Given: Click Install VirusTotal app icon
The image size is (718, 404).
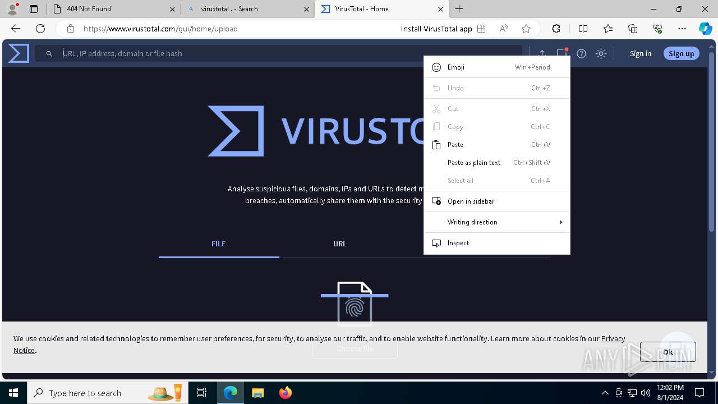Looking at the screenshot, I should [481, 29].
